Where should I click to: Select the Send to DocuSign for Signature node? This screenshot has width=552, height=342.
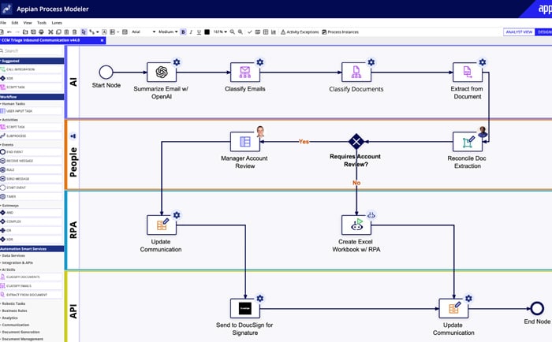(245, 308)
